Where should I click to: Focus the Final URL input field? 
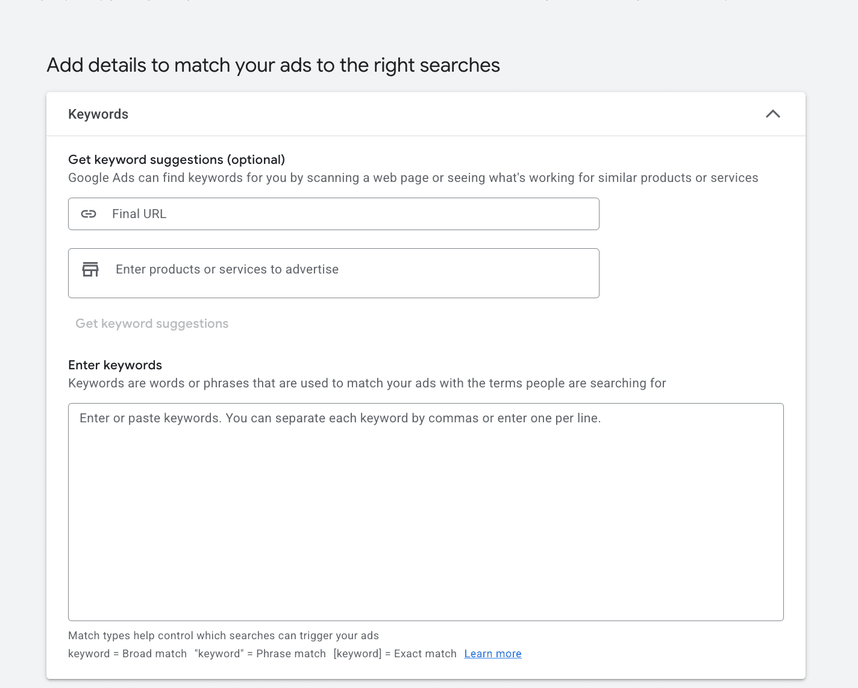tap(349, 214)
